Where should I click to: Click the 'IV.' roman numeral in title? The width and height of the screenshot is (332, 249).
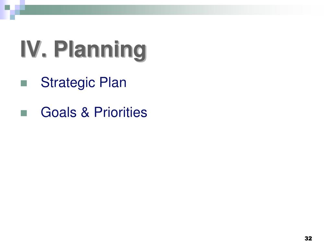coord(33,49)
